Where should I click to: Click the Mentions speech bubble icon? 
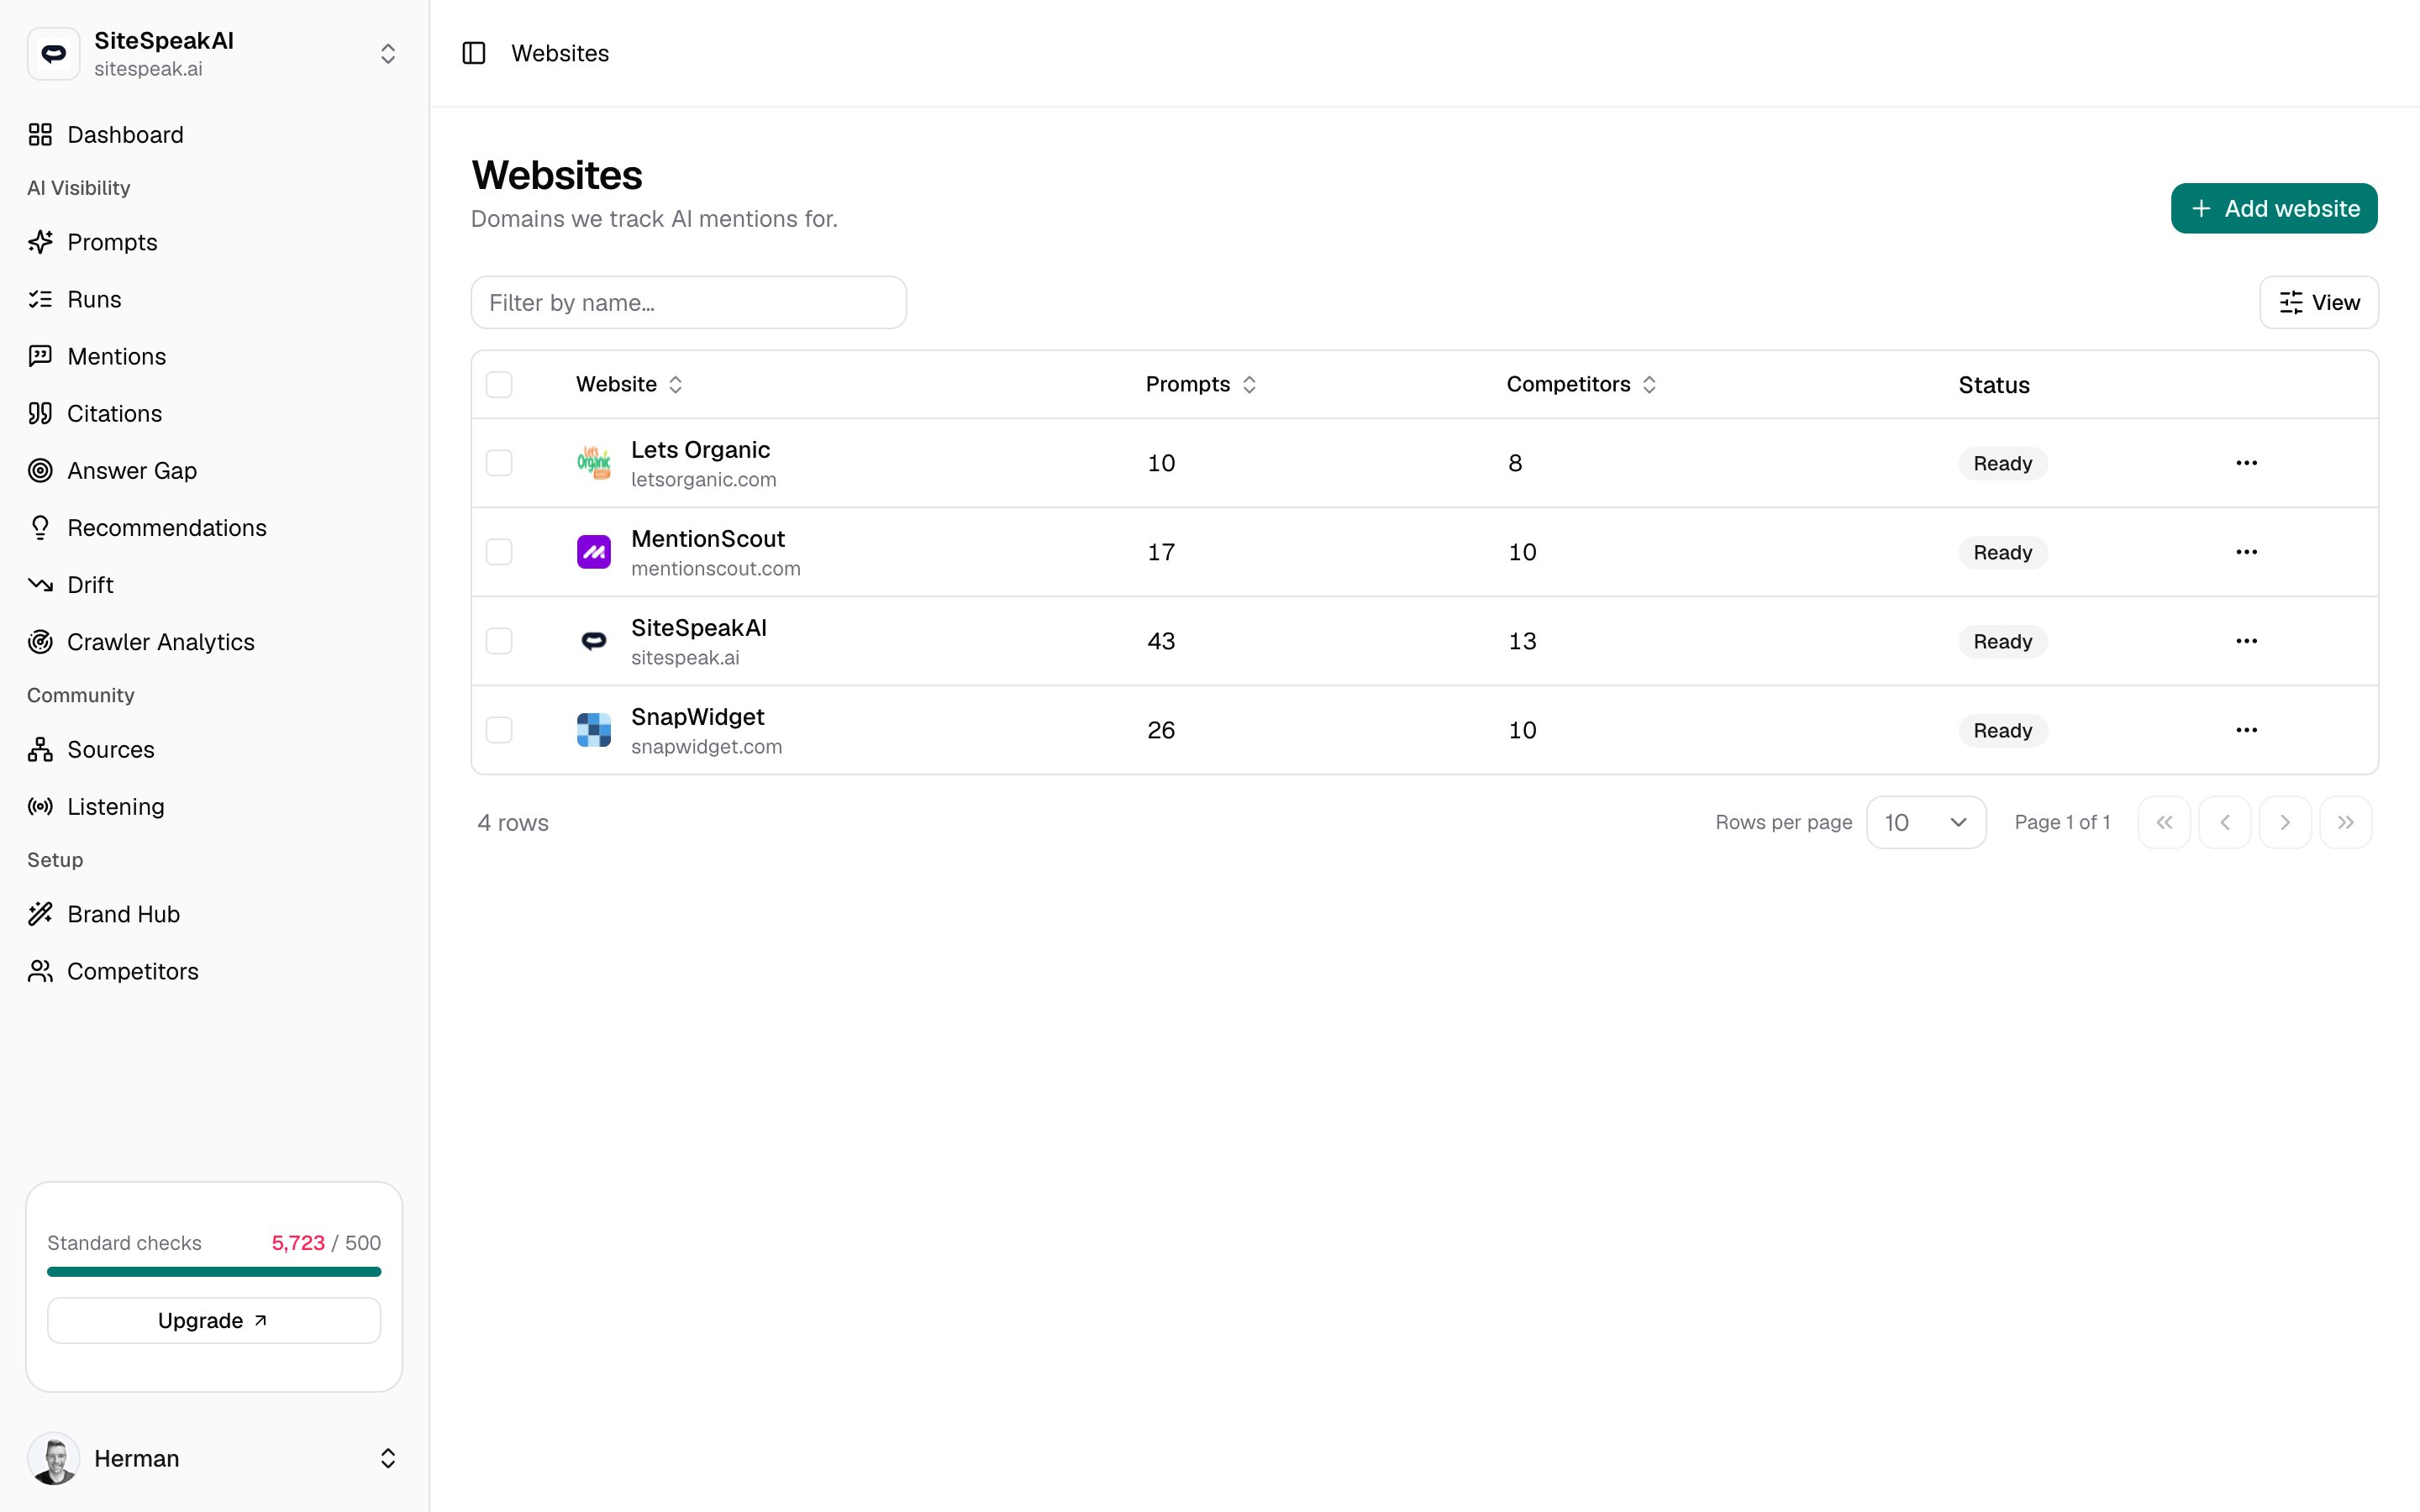pyautogui.click(x=40, y=356)
